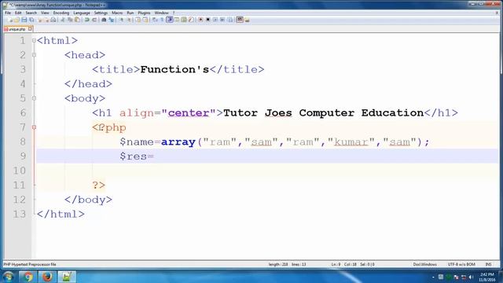The image size is (503, 283).
Task: Click "Function's" text in the title tag
Action: click(x=174, y=69)
